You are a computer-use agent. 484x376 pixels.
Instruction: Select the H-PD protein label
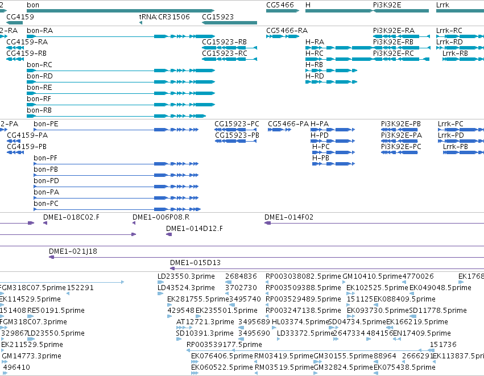pyautogui.click(x=320, y=135)
